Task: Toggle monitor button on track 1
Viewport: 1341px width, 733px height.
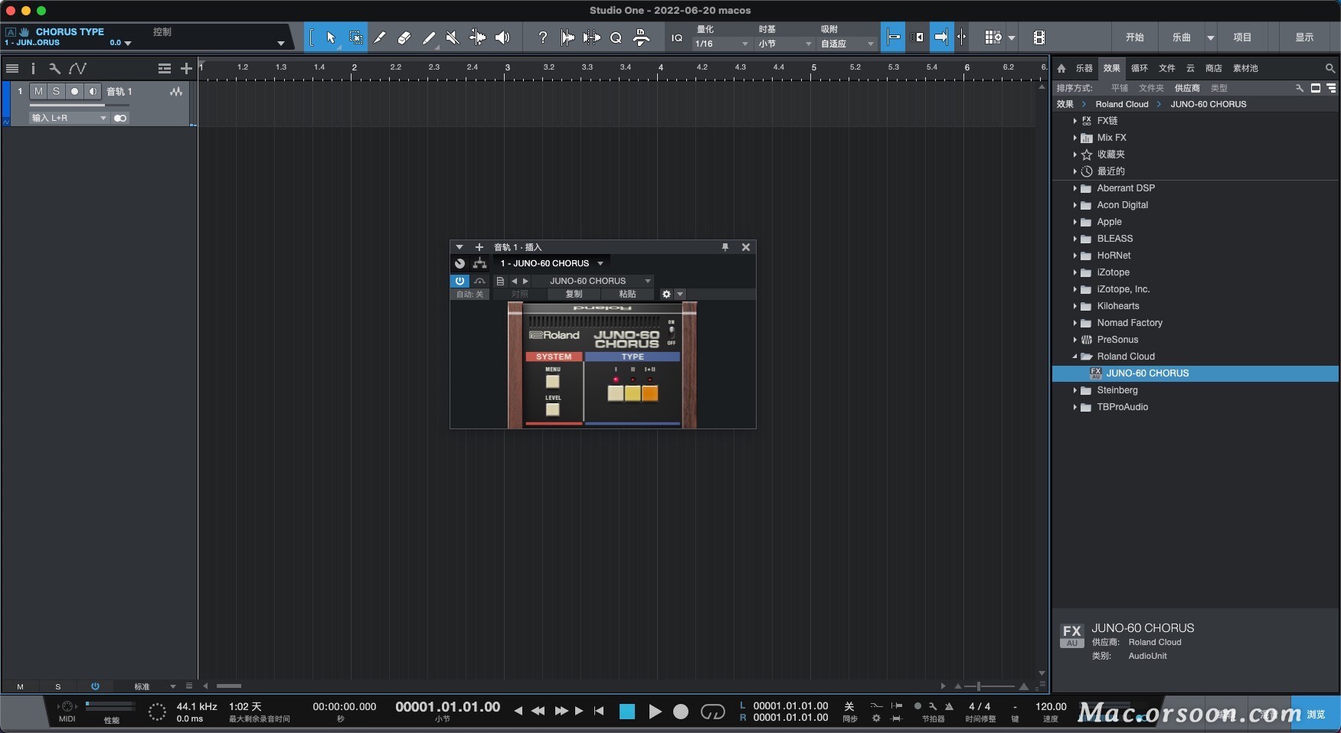Action: click(93, 91)
